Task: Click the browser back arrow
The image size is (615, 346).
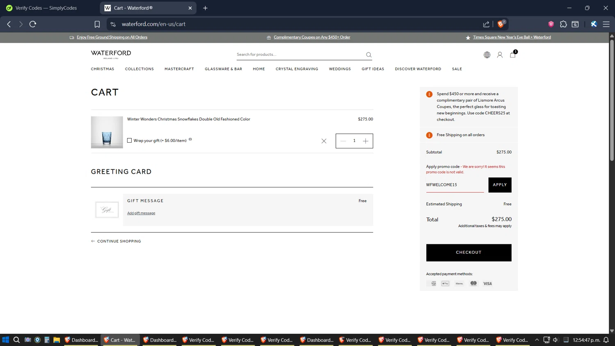Action: coord(9,24)
